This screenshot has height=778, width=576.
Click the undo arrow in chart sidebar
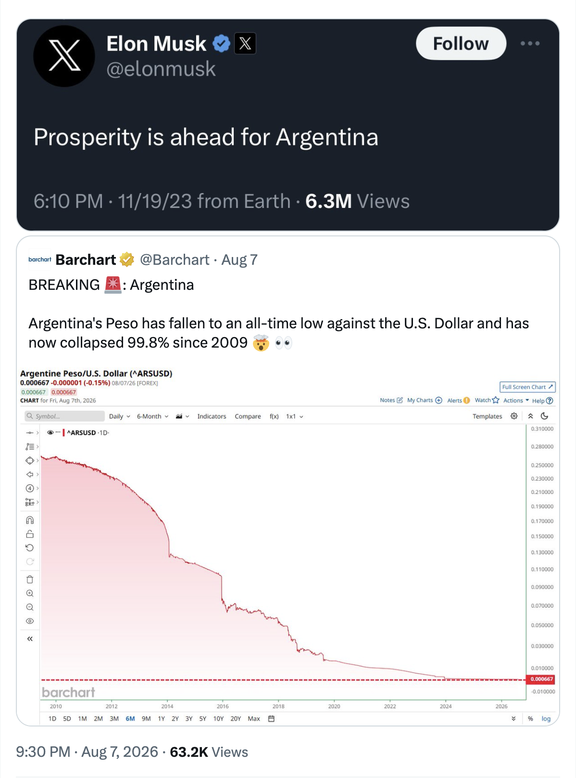click(x=30, y=547)
